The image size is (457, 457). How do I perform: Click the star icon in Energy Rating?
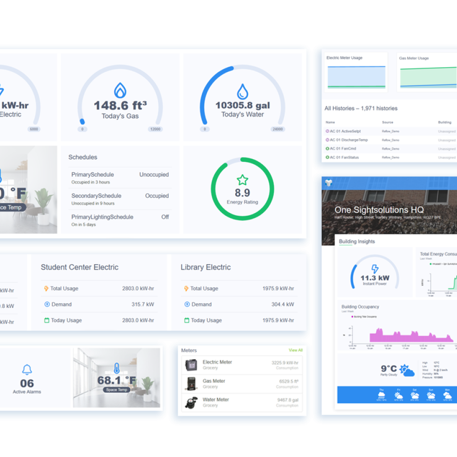coord(242,180)
